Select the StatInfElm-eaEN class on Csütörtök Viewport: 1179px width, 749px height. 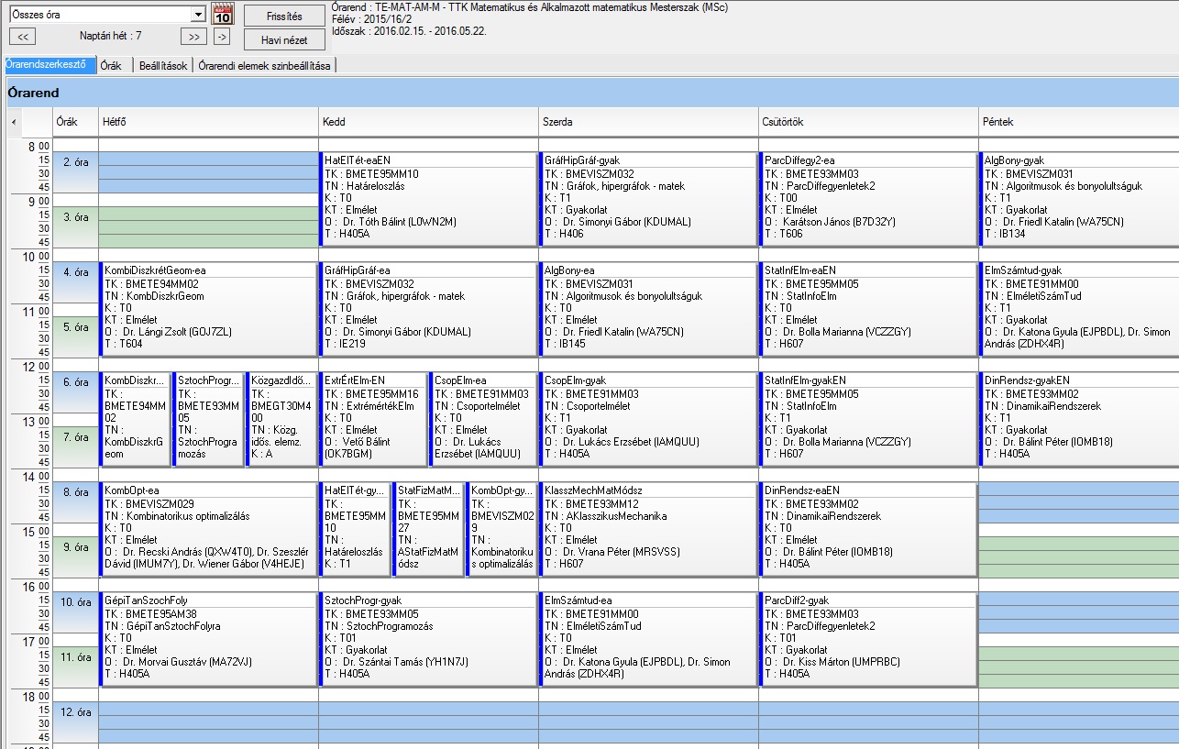(x=868, y=309)
